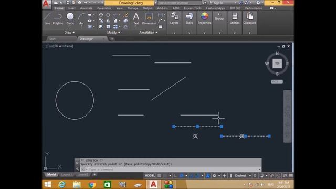Choose the Move tool in Modify panel
The width and height of the screenshot is (336, 189).
(x=101, y=15)
